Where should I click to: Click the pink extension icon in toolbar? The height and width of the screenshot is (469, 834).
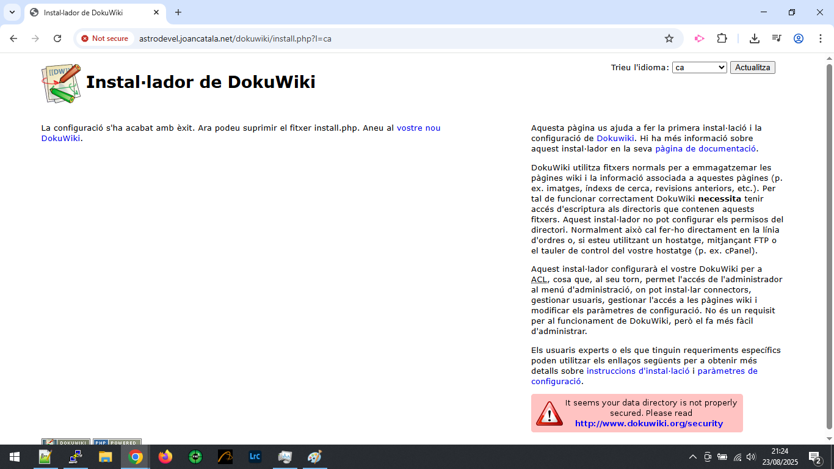tap(699, 38)
